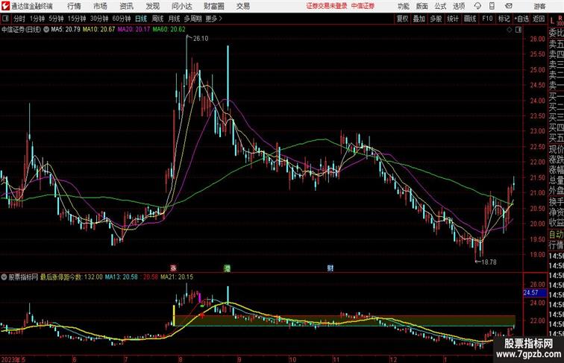This screenshot has height=363, width=564.
Task: Click the MA21: 20.15 sub-indicator value
Action: point(177,277)
